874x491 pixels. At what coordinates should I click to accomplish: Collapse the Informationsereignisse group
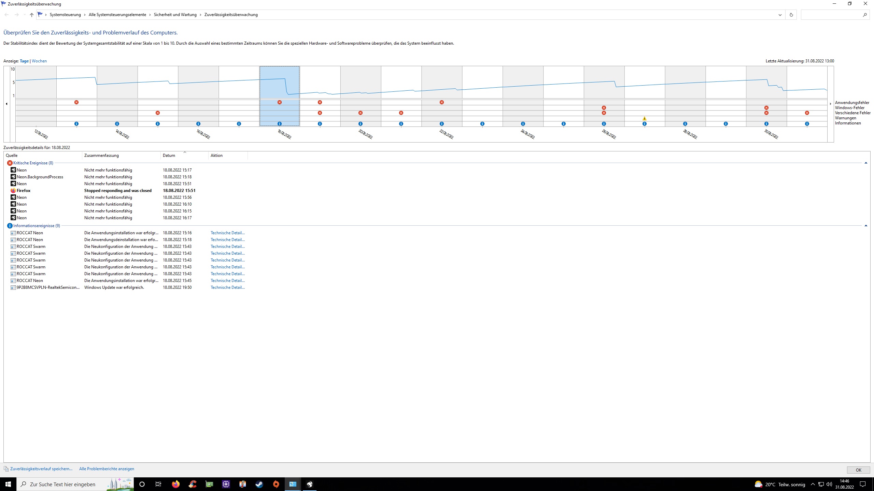coord(866,226)
